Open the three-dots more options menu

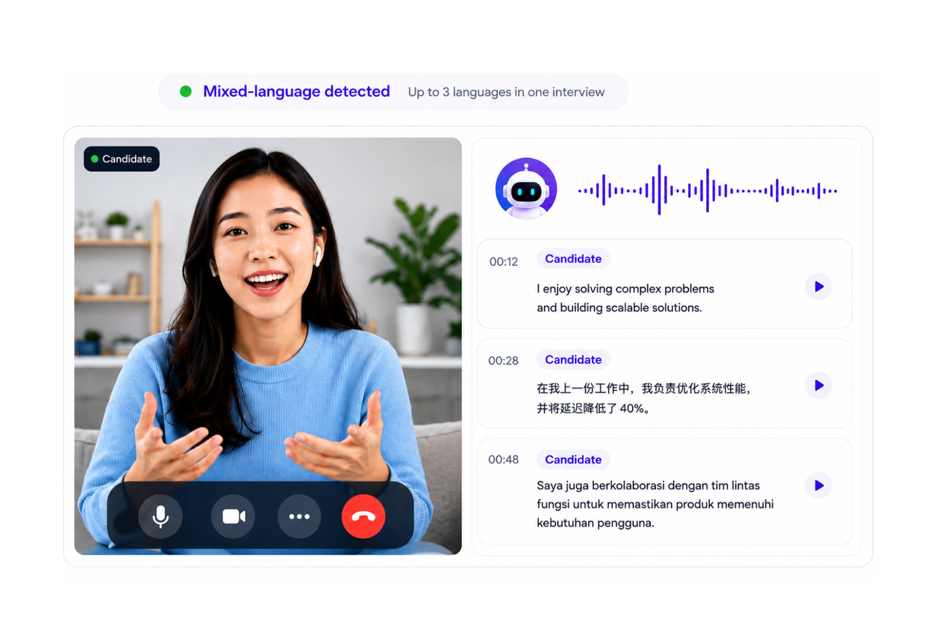[299, 516]
